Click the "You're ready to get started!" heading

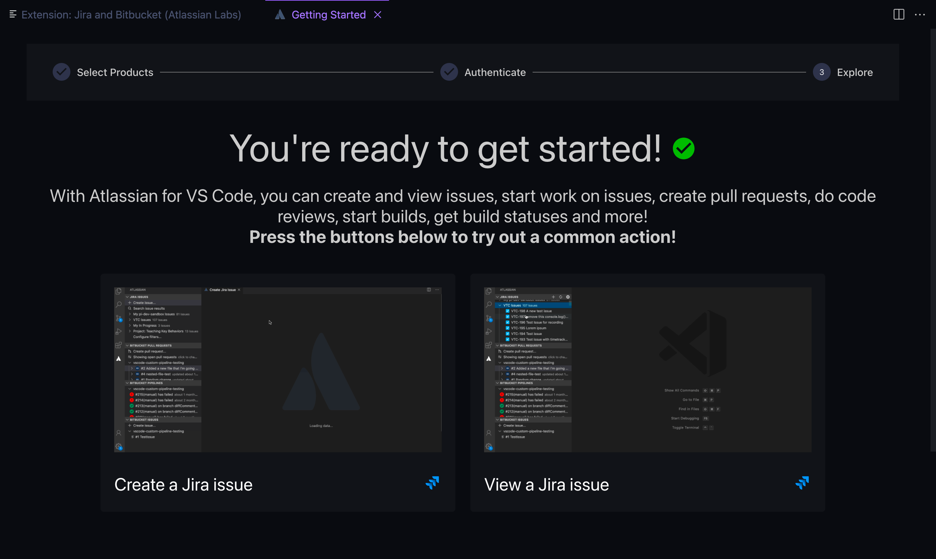[445, 149]
